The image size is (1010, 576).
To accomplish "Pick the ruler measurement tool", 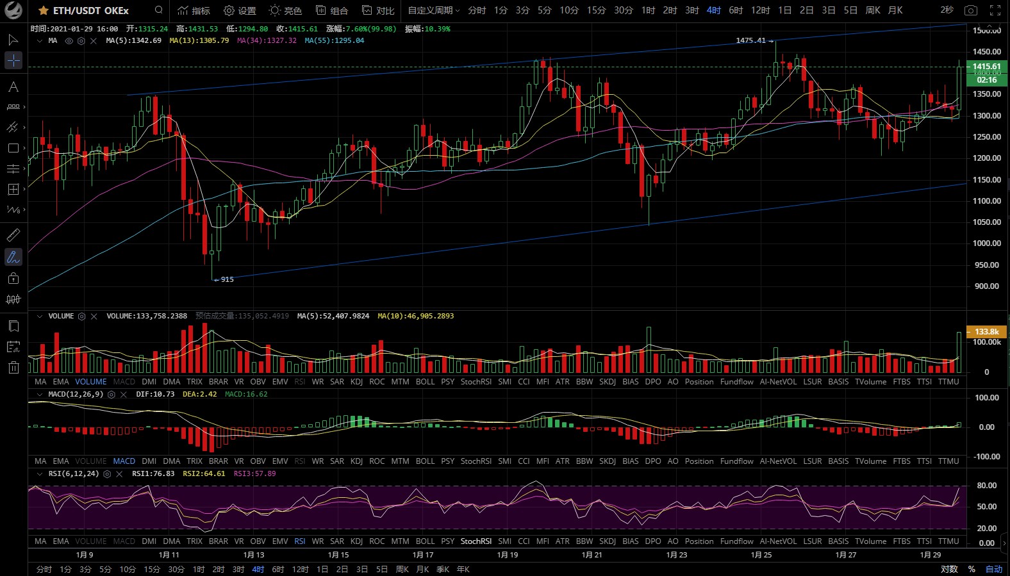I will (13, 235).
